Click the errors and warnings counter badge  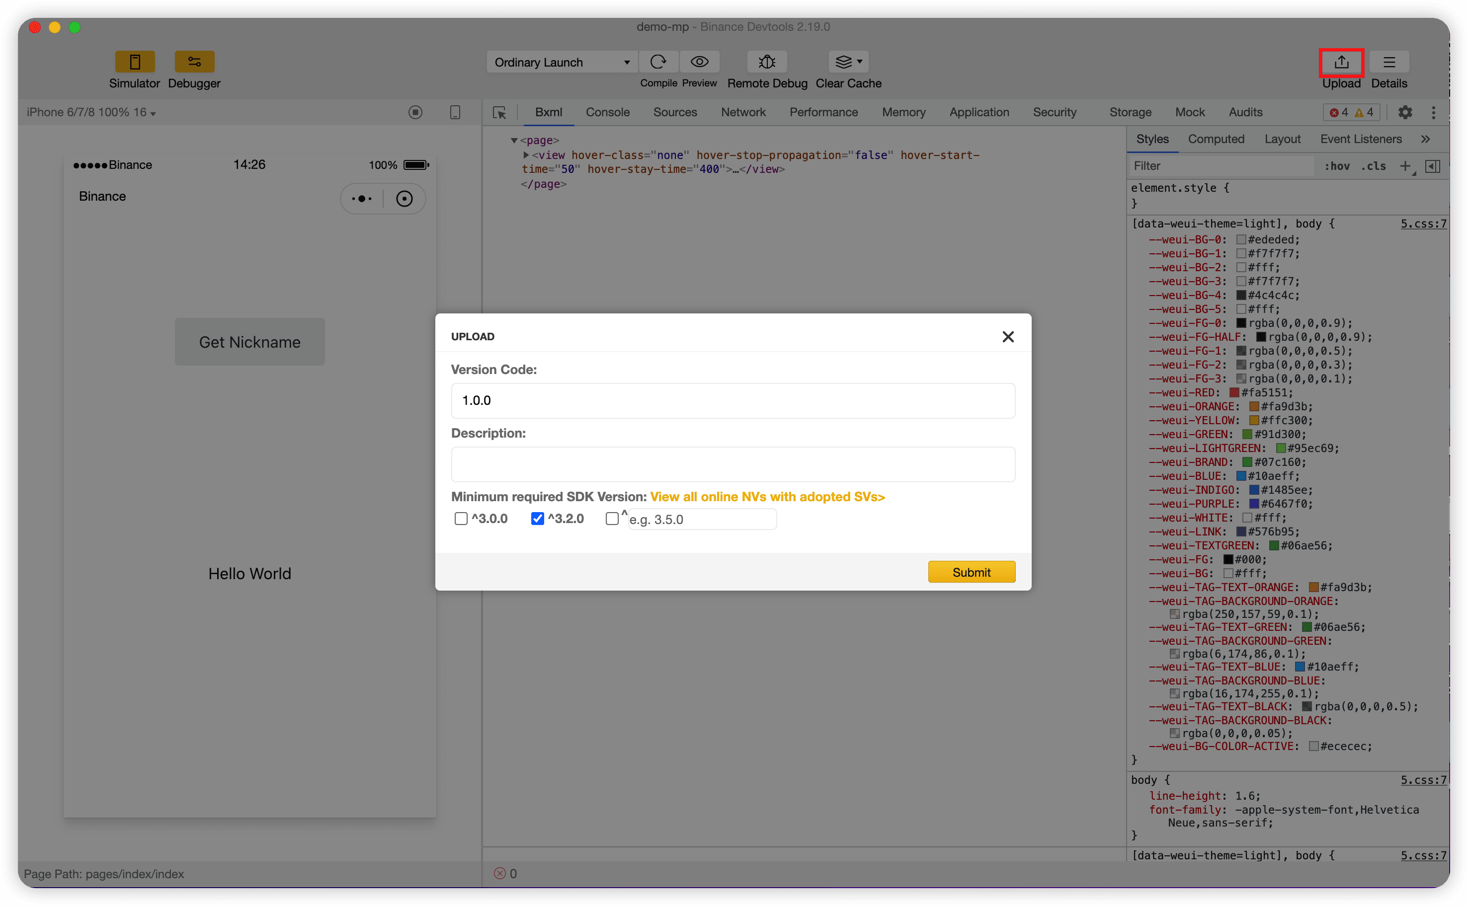point(1352,112)
